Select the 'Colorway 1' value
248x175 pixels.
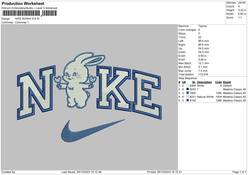pyautogui.click(x=22, y=22)
